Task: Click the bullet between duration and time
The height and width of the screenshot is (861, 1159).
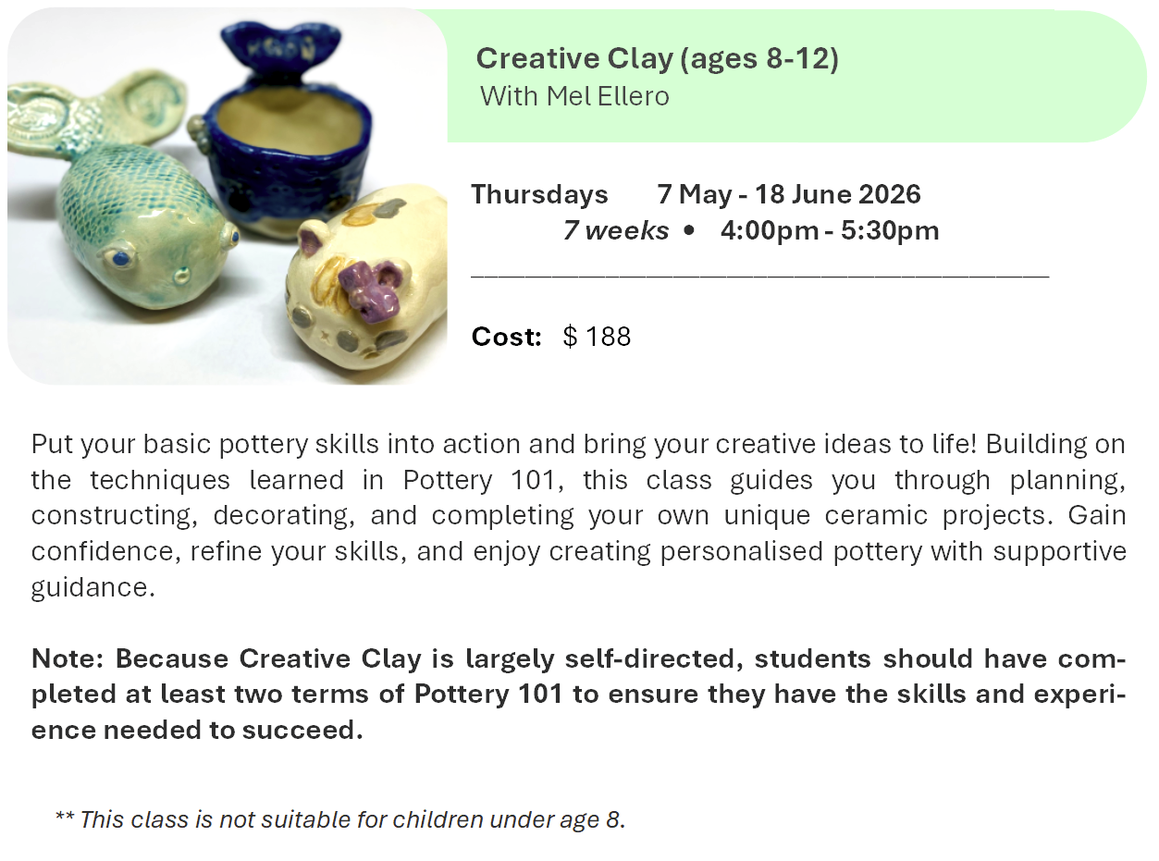Action: [x=688, y=231]
